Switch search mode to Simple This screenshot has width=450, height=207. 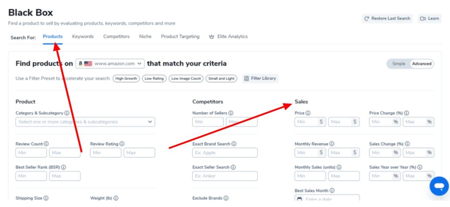(399, 64)
